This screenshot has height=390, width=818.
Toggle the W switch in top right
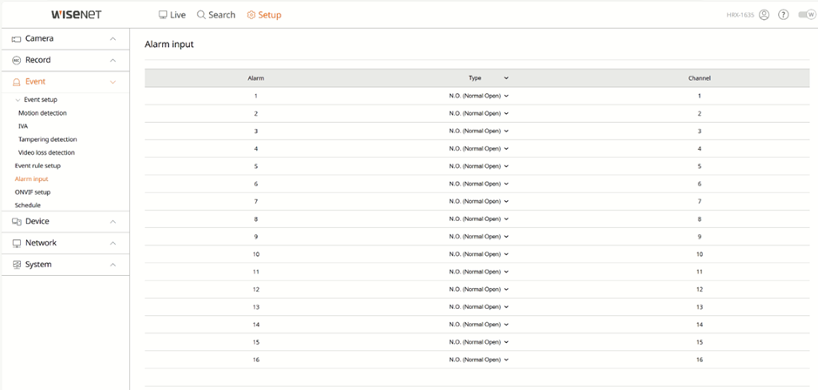pos(807,15)
